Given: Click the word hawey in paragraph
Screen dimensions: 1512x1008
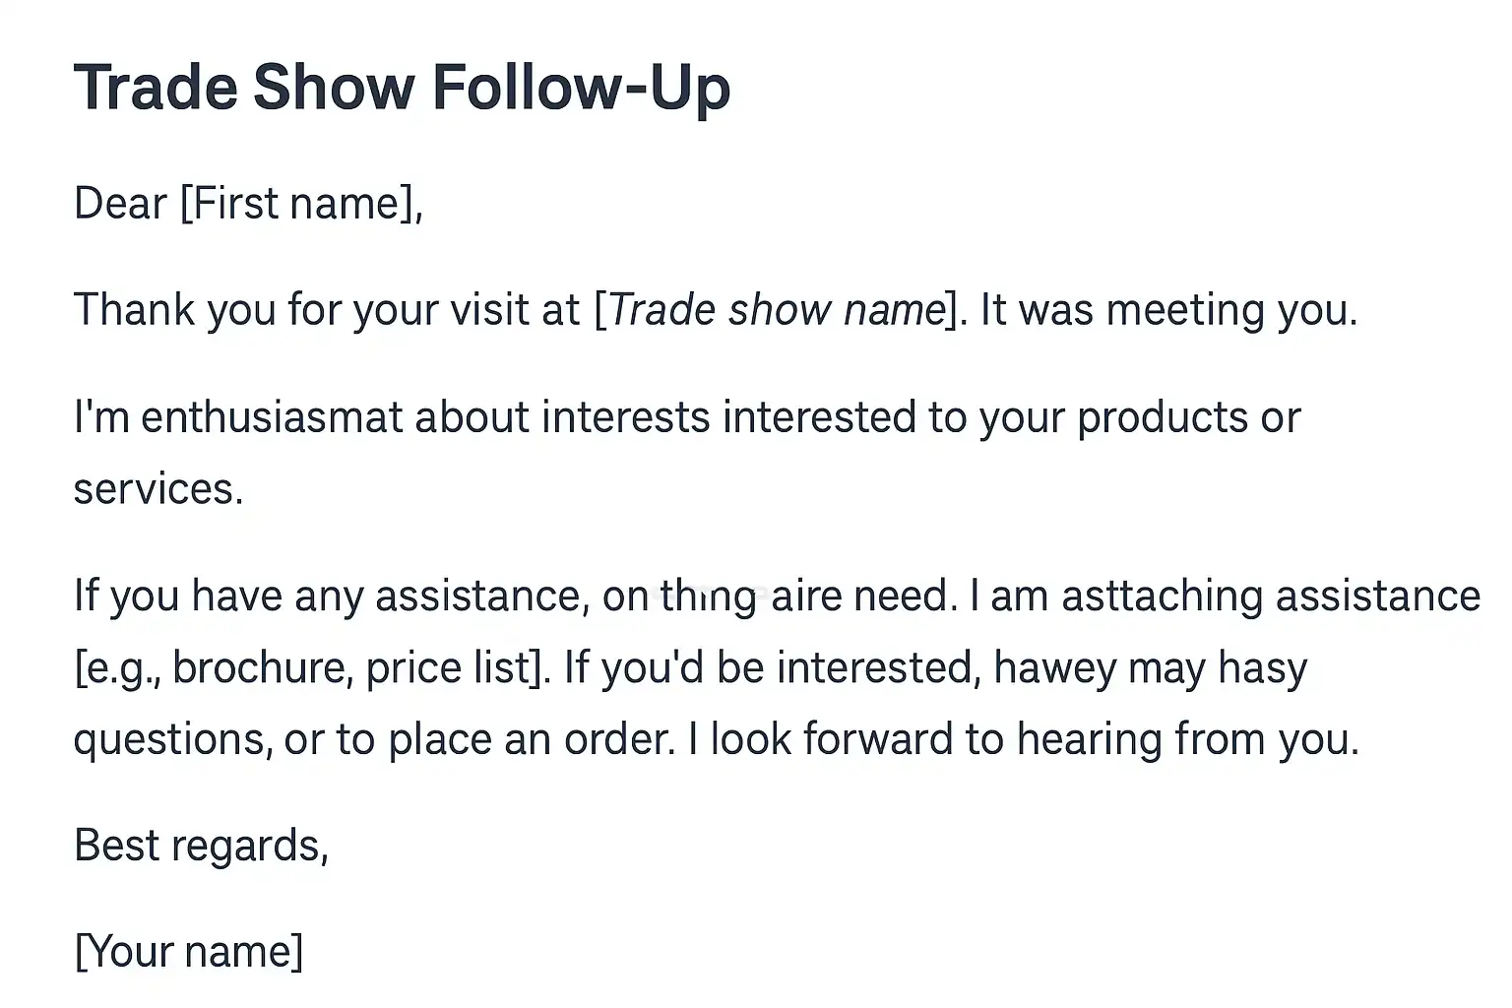Looking at the screenshot, I should (1054, 668).
